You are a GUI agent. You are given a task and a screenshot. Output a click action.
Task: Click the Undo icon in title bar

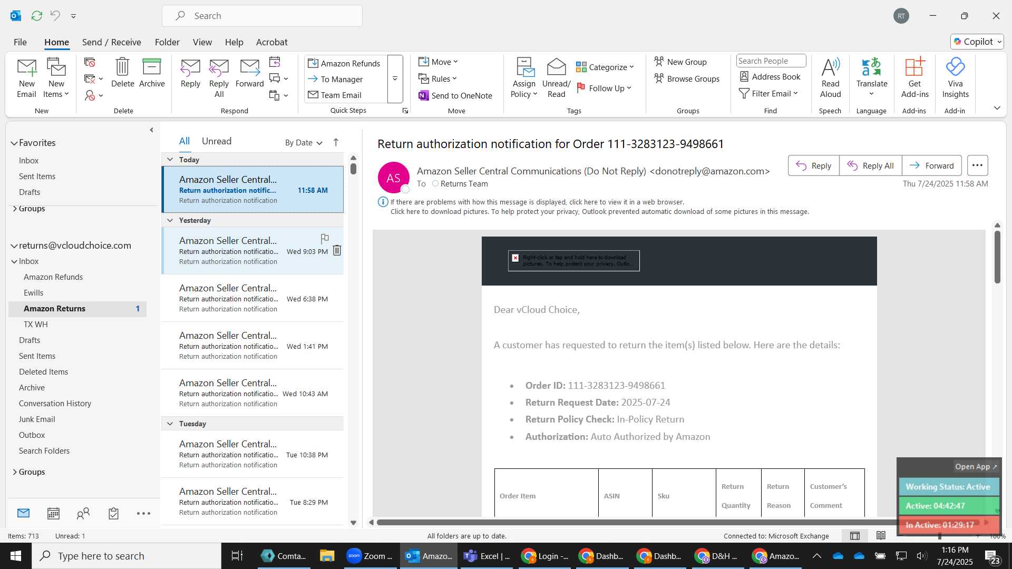click(x=55, y=16)
